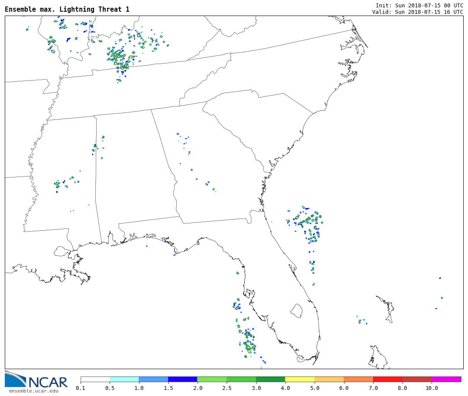
Task: Pick the orange swatch between 6.0 and 7.0
Action: pos(358,379)
